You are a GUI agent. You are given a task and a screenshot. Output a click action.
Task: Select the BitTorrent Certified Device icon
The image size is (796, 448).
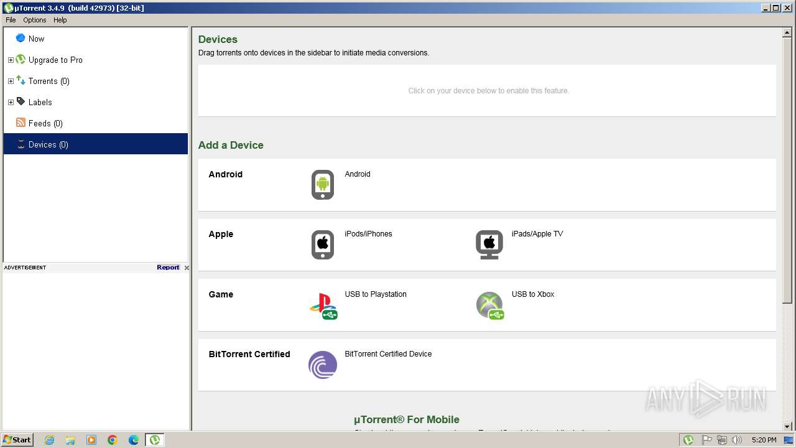pos(323,365)
